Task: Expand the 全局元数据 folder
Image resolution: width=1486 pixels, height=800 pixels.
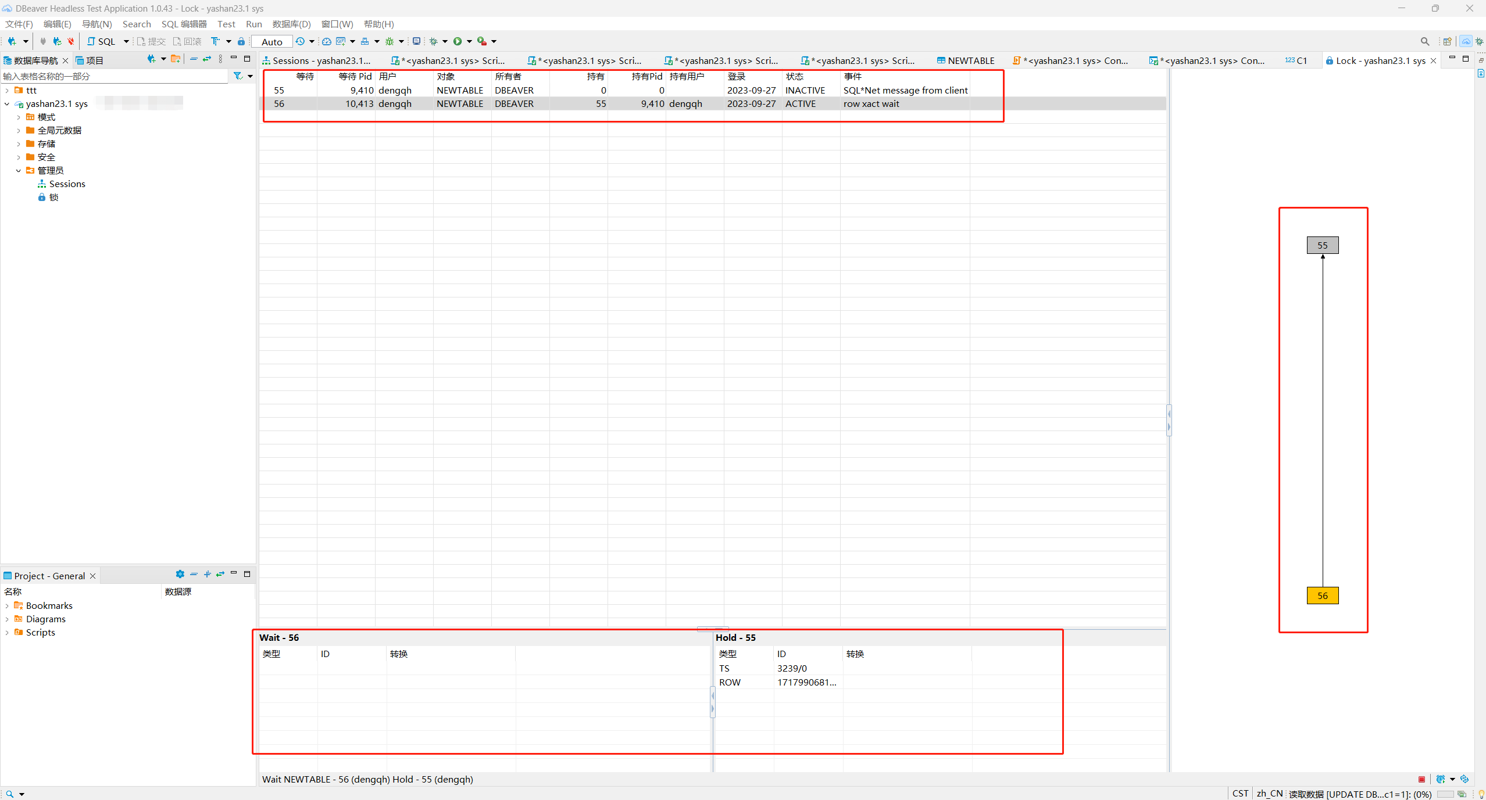Action: [19, 130]
